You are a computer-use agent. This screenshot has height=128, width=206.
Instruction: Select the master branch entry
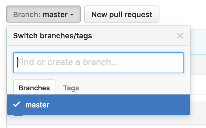(99, 105)
